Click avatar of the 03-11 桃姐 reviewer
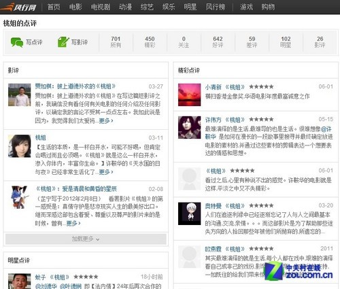Viewport: 340px width, 289px height. coord(19,146)
